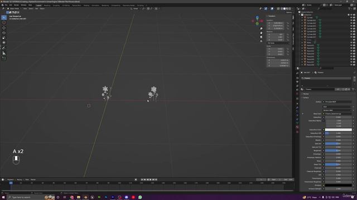This screenshot has width=357, height=200.
Task: Open the viewport Object menu
Action: 42,9
